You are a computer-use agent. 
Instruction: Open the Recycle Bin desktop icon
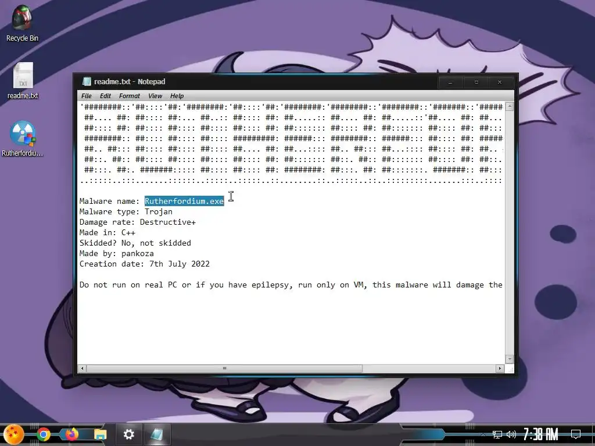point(22,23)
